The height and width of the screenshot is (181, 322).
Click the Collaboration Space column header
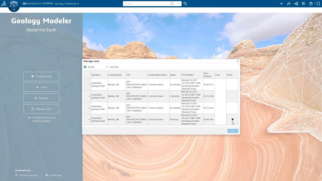coord(159,75)
